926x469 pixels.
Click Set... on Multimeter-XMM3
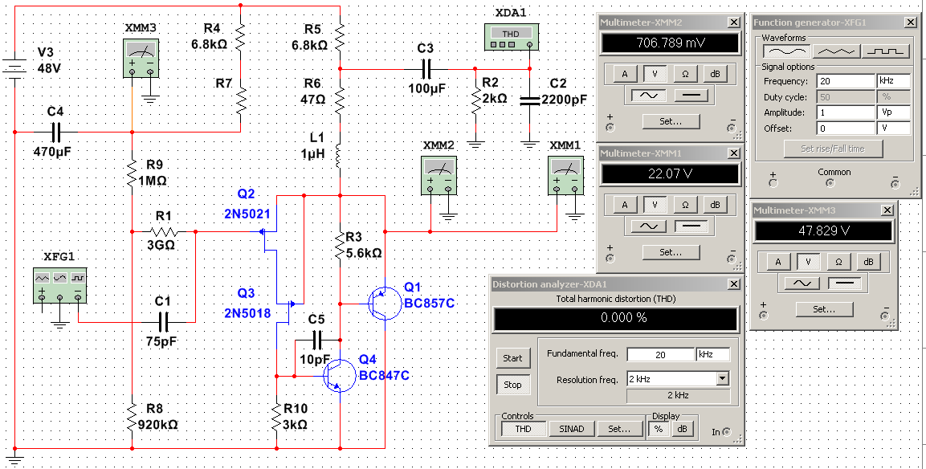tap(825, 309)
